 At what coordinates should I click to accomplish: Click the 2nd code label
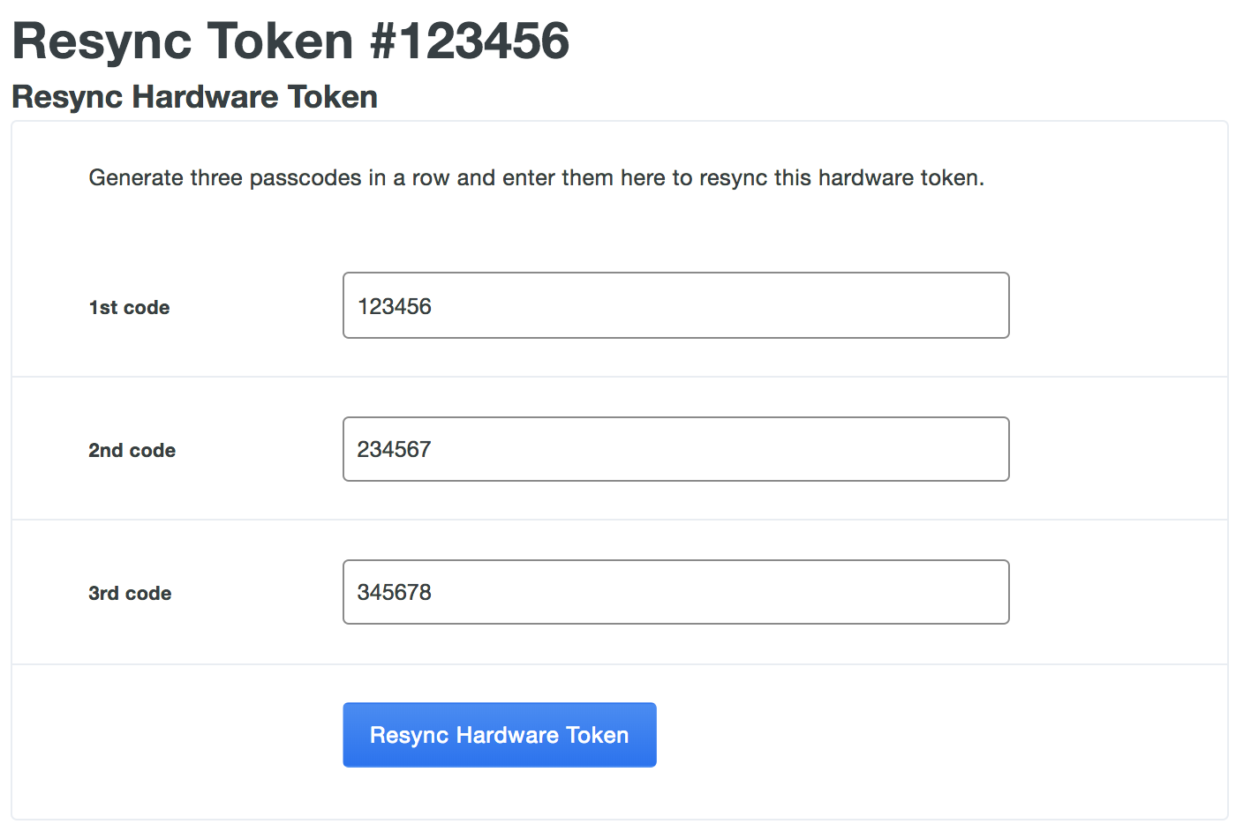131,450
